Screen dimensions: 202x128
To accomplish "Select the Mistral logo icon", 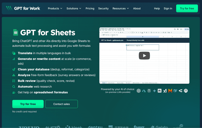I will [x=170, y=91].
